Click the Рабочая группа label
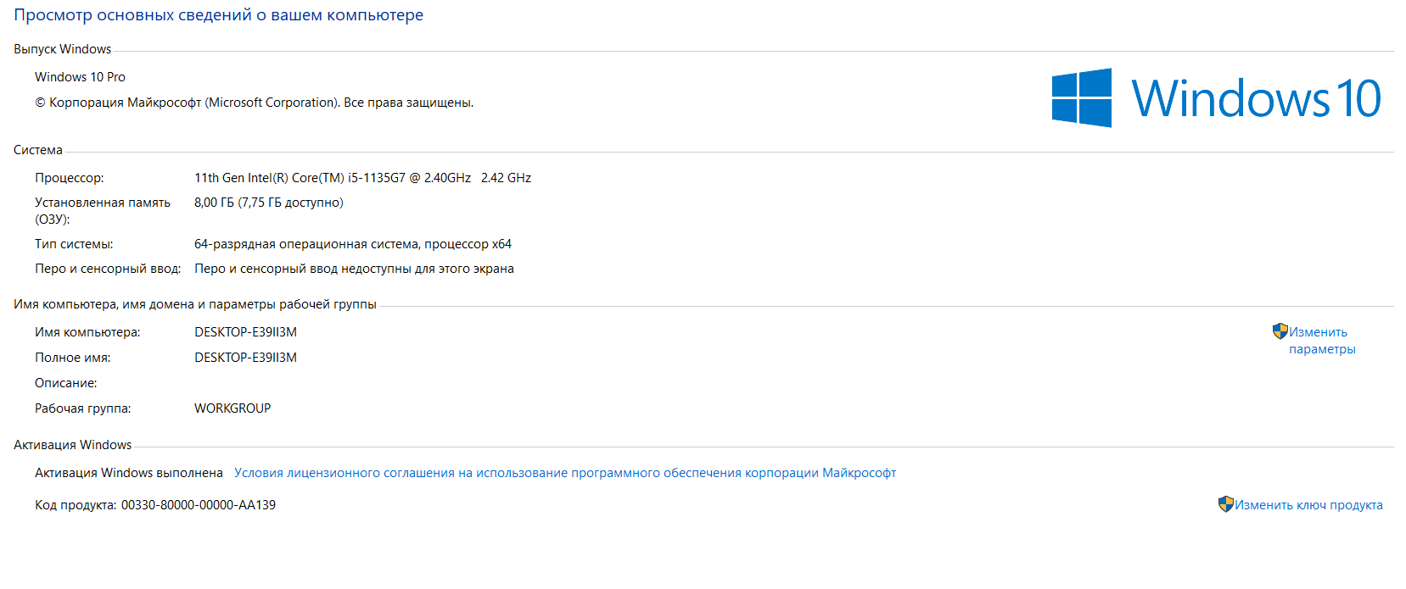 click(82, 408)
